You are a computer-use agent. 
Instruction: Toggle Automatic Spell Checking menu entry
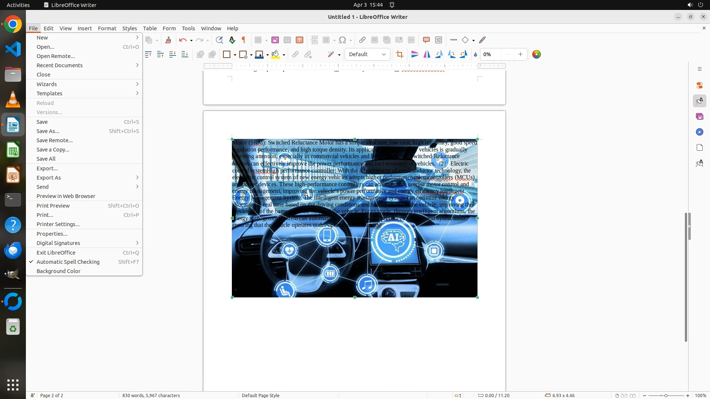(x=68, y=262)
